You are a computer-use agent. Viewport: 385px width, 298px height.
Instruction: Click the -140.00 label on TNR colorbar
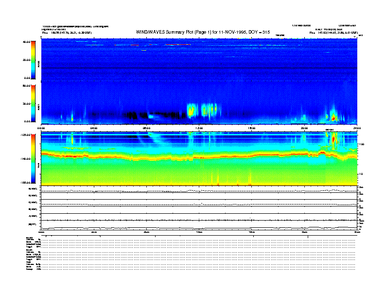pyautogui.click(x=25, y=159)
